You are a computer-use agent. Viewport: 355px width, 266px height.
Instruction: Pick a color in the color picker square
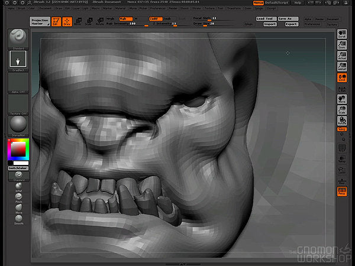(x=18, y=150)
